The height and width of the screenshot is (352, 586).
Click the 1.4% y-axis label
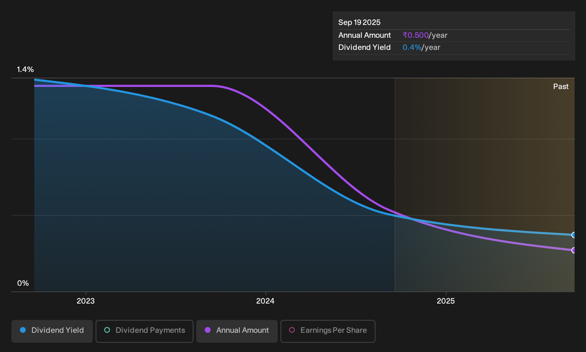(x=25, y=69)
